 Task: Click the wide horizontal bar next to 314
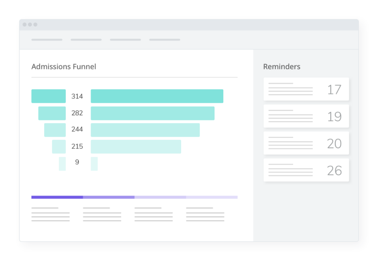tap(157, 96)
